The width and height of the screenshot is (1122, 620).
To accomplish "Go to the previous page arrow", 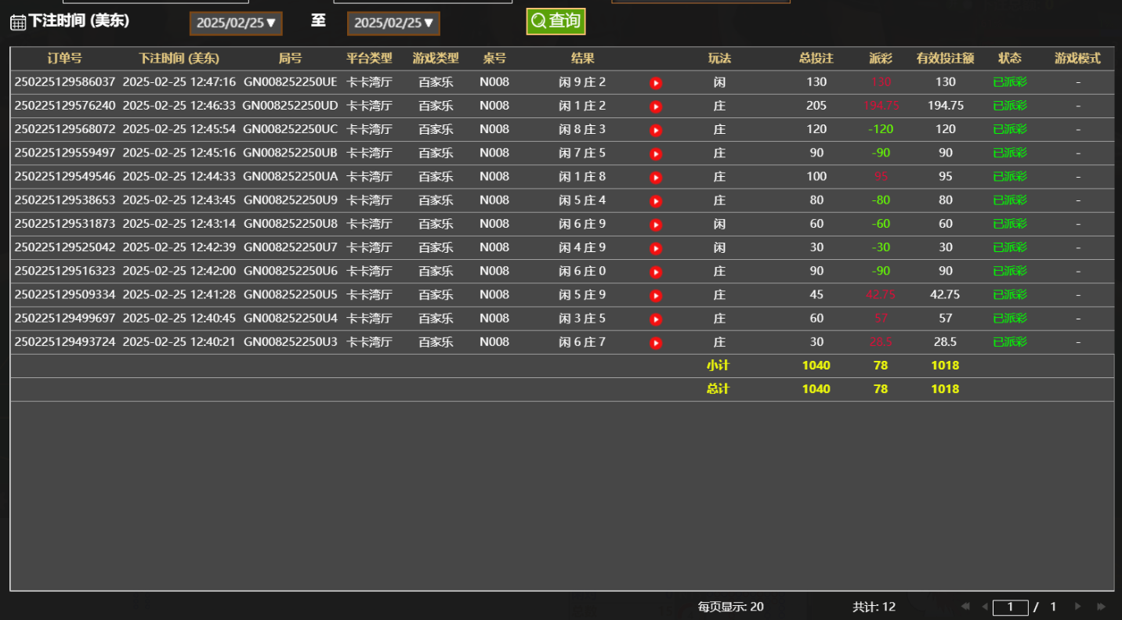I will click(984, 607).
